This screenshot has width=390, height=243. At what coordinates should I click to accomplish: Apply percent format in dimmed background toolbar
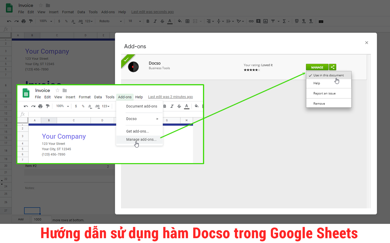point(66,21)
